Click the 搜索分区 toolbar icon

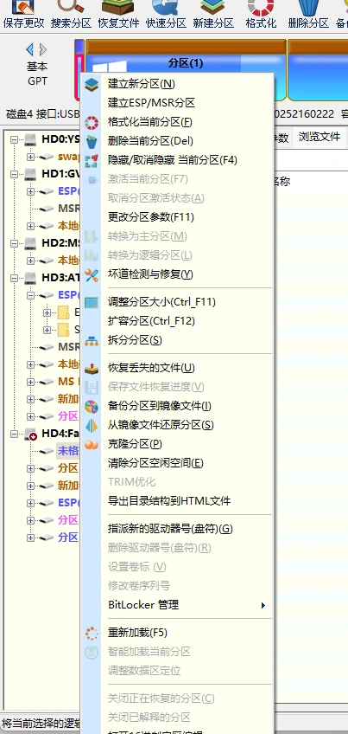[71, 7]
